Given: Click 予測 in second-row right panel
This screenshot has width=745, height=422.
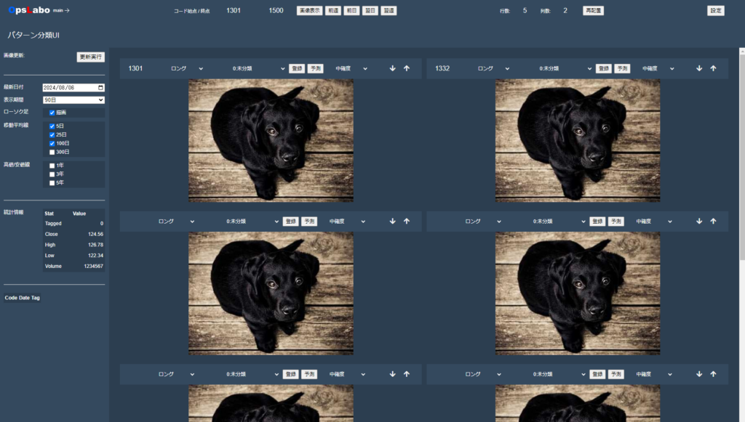Looking at the screenshot, I should (616, 222).
